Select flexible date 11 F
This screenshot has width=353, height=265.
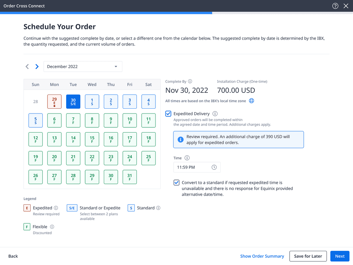pyautogui.click(x=148, y=120)
